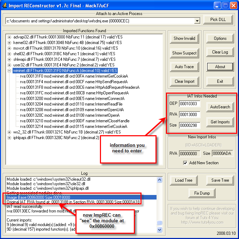Click the IAT Size input field

(x=189, y=125)
